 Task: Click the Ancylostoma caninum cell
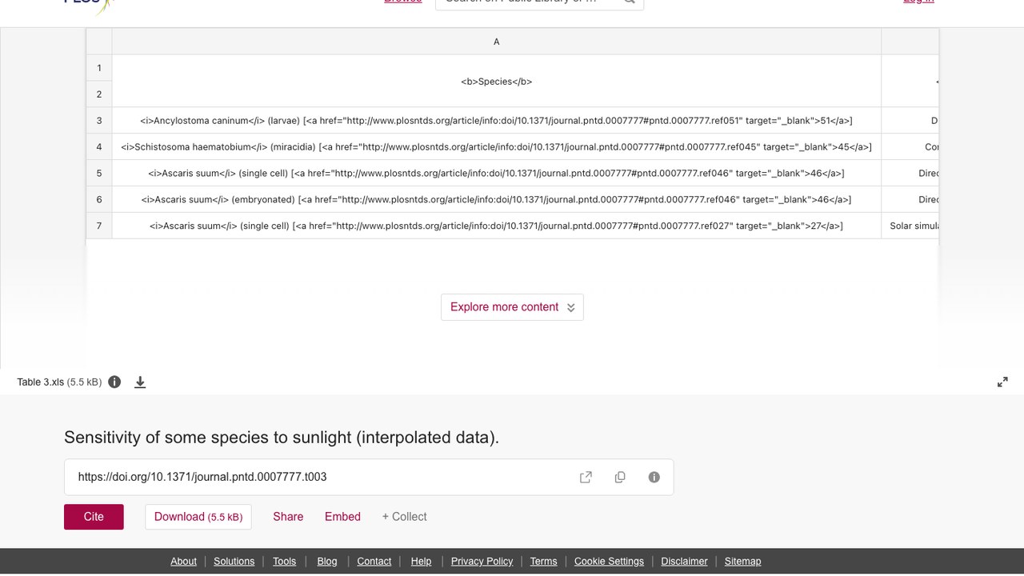[496, 121]
